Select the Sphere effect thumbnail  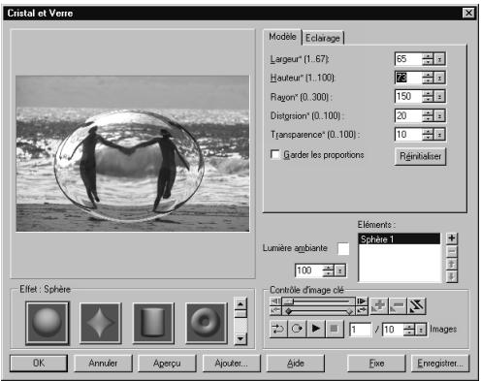[48, 323]
